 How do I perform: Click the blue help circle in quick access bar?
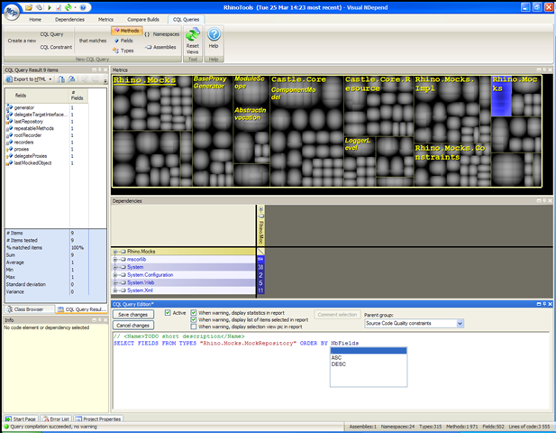[x=83, y=7]
